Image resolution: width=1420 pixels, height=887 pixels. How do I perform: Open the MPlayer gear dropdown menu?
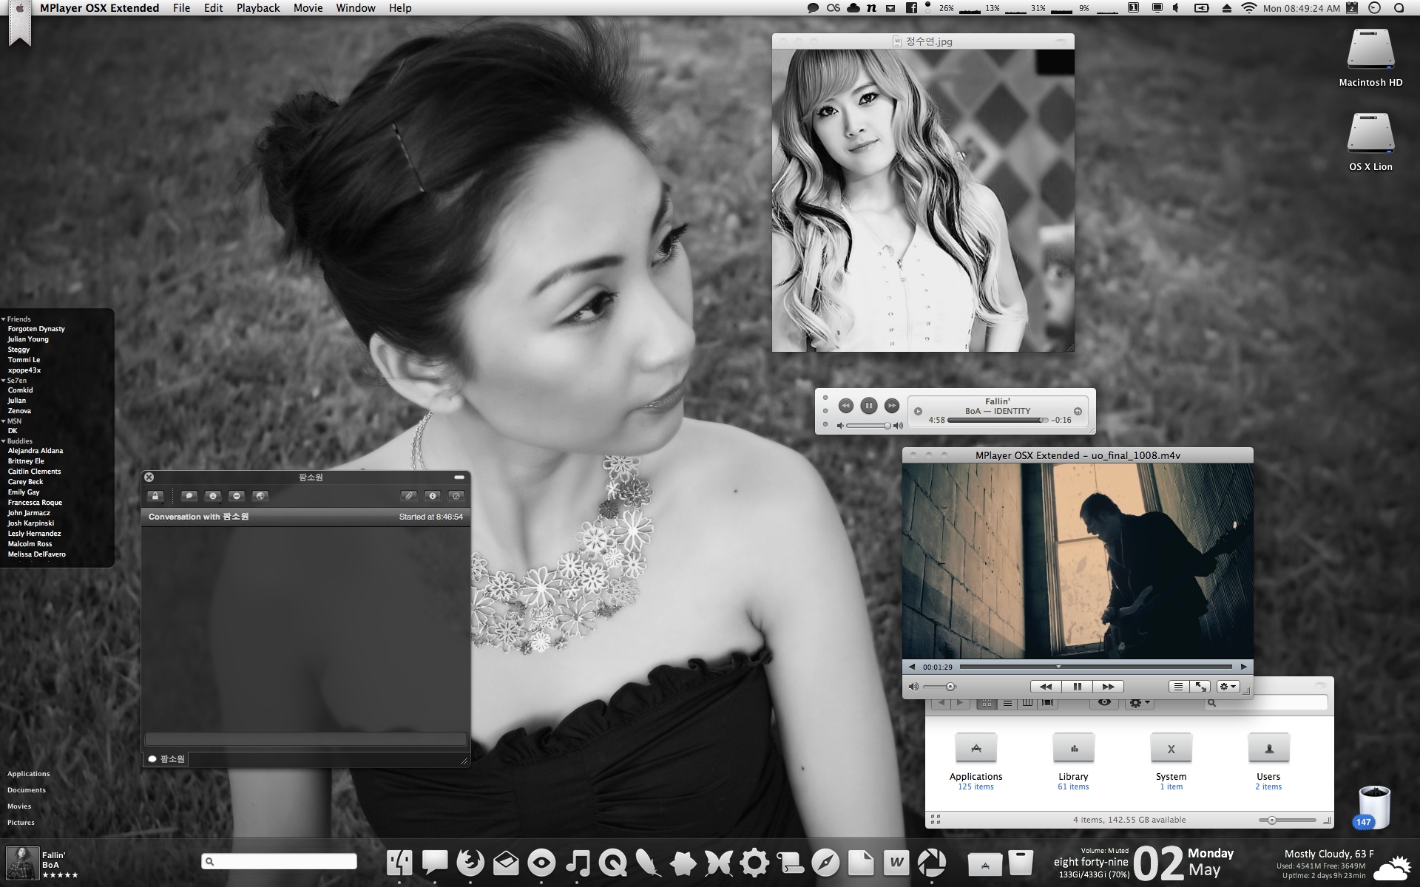pyautogui.click(x=1228, y=687)
